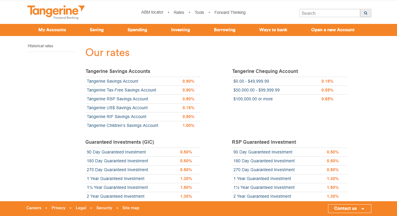The image size is (397, 216).
Task: Open Tangerine Tax-Free Savings Account link
Action: [x=121, y=90]
